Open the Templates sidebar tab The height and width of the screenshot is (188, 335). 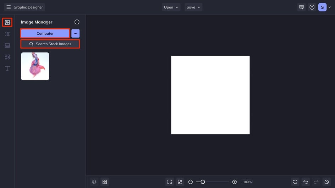pos(7,45)
